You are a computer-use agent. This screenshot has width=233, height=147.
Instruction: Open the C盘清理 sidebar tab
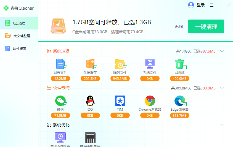19,23
